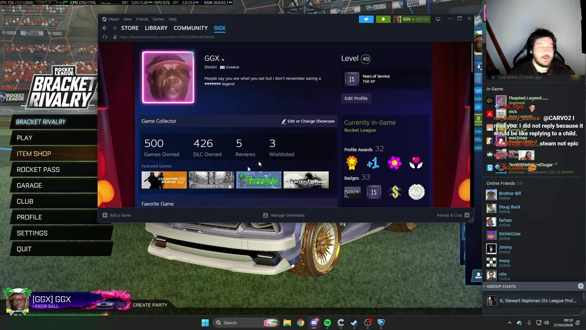Switch Steam to Big Picture mode

point(438,19)
